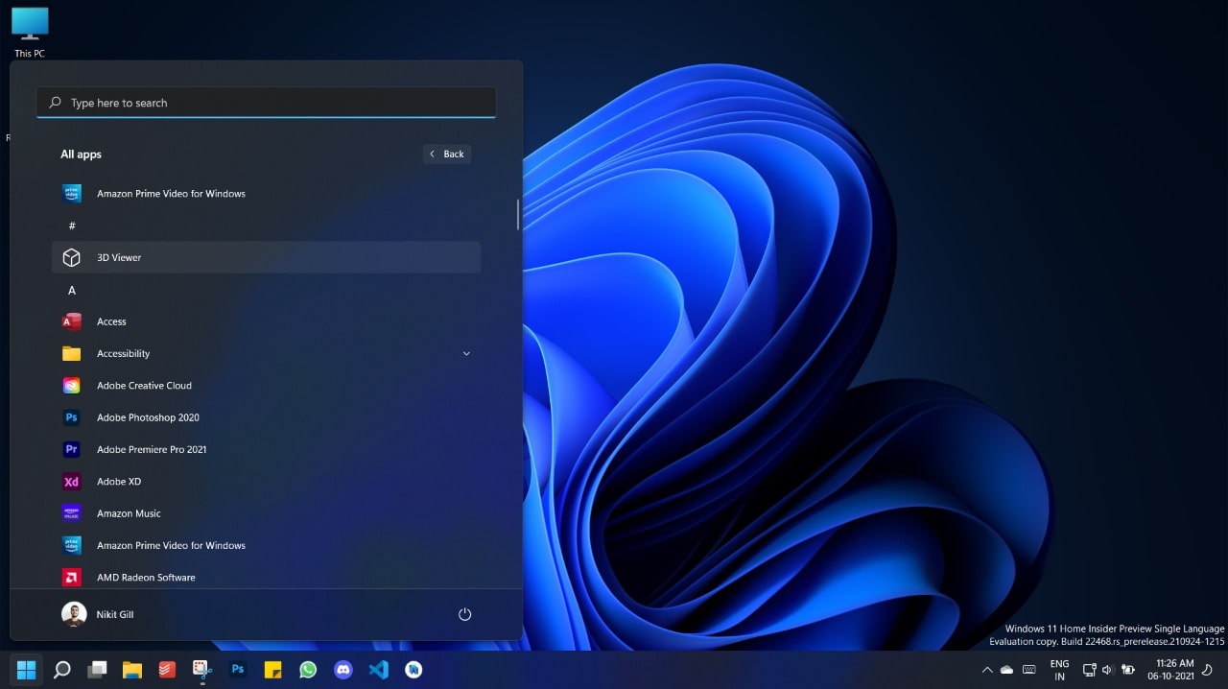The width and height of the screenshot is (1228, 689).
Task: Open 3D Viewer from the apps list
Action: click(266, 257)
